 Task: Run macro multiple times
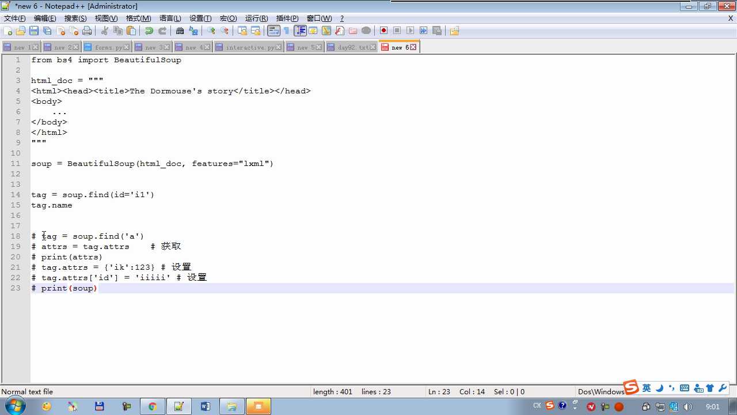coord(423,31)
